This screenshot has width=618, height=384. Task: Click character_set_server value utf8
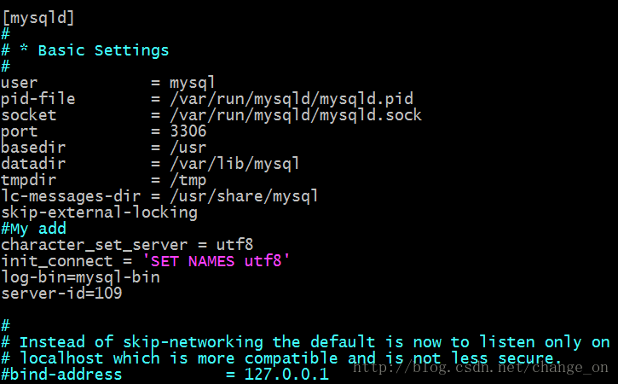tap(234, 245)
